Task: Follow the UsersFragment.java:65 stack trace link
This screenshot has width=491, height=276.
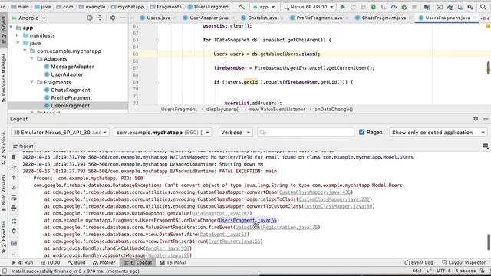Action: pyautogui.click(x=248, y=220)
